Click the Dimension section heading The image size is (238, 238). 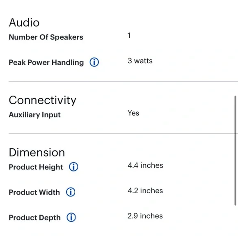[37, 152]
